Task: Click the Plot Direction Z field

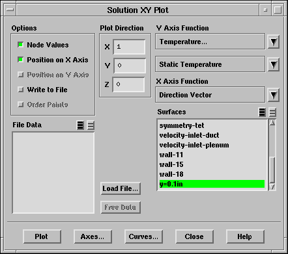Action: (128, 84)
